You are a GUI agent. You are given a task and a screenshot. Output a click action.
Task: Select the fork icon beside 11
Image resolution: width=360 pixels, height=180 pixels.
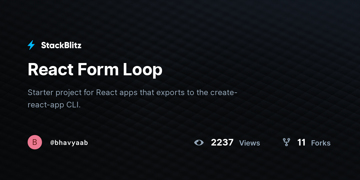[286, 142]
